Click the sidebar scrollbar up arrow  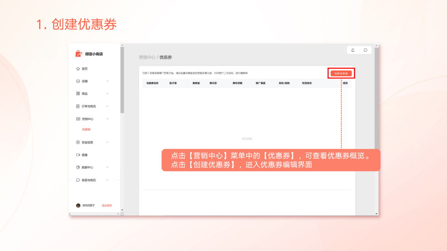[x=122, y=45]
